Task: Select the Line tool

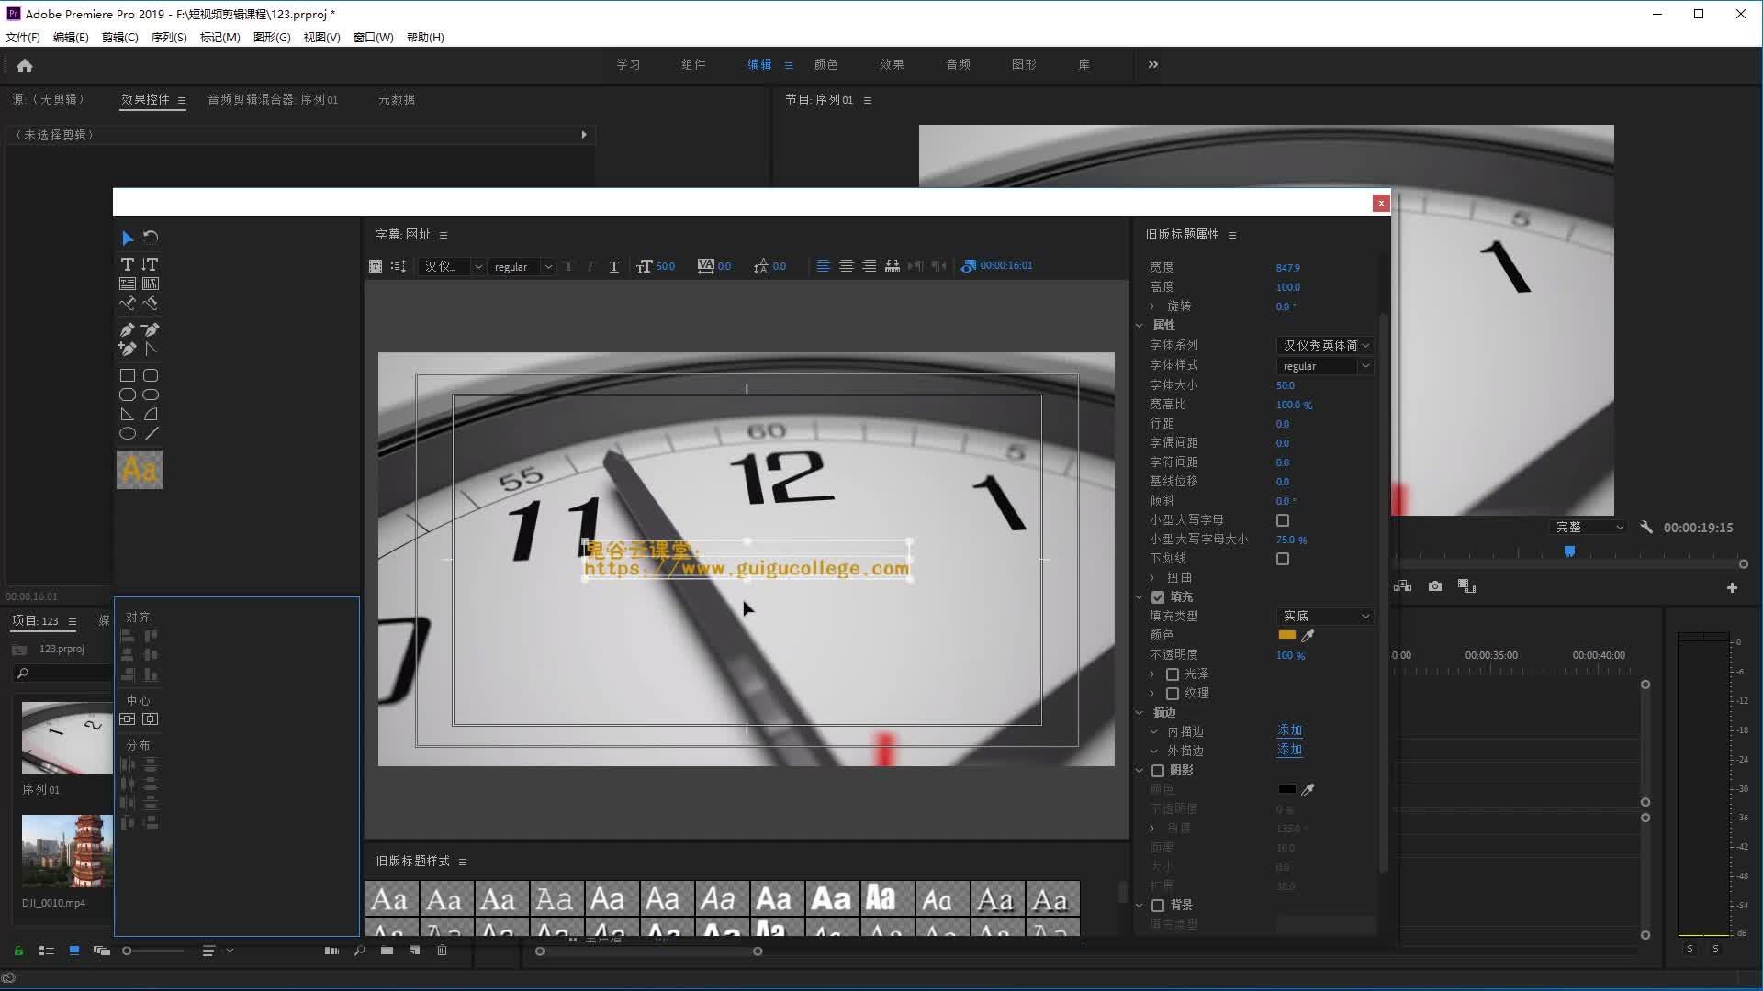Action: (151, 433)
